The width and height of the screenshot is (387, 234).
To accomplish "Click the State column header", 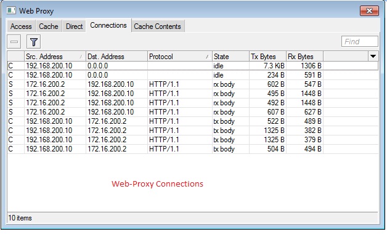I will pos(230,57).
